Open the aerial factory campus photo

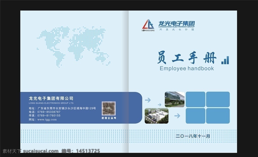(156, 116)
